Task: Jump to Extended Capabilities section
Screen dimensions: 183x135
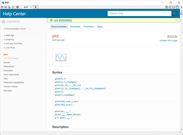Action: 14,82
